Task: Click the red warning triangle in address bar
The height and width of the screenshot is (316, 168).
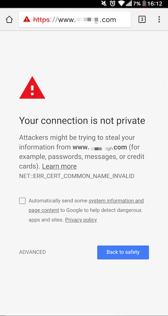Action: click(27, 19)
